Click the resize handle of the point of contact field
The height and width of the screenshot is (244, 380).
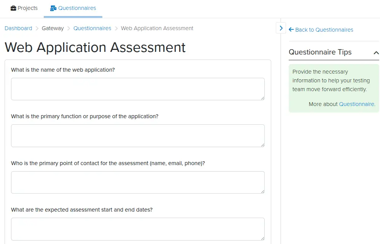coord(263,191)
